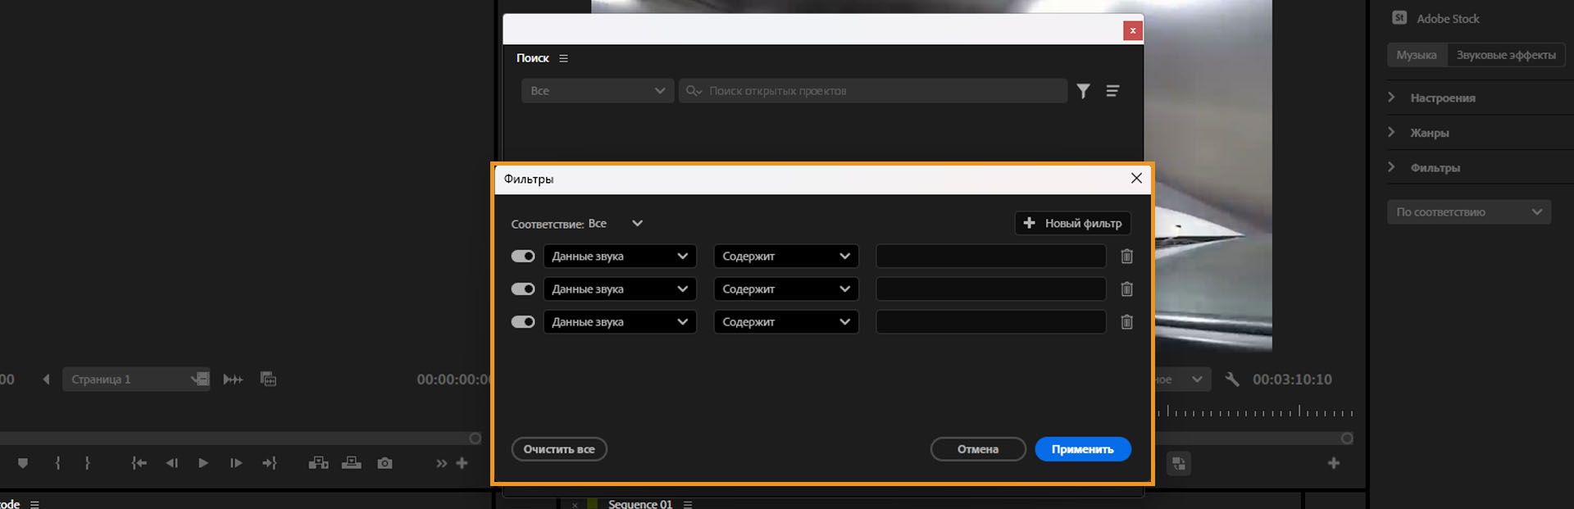
Task: Open second row 'Содержит' condition dropdown
Action: click(786, 289)
